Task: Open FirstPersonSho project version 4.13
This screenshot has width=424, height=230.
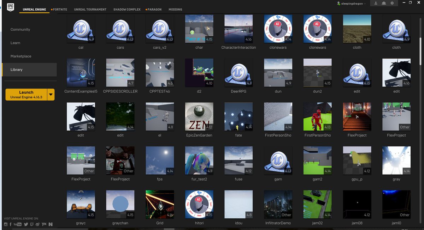Action: [318, 117]
